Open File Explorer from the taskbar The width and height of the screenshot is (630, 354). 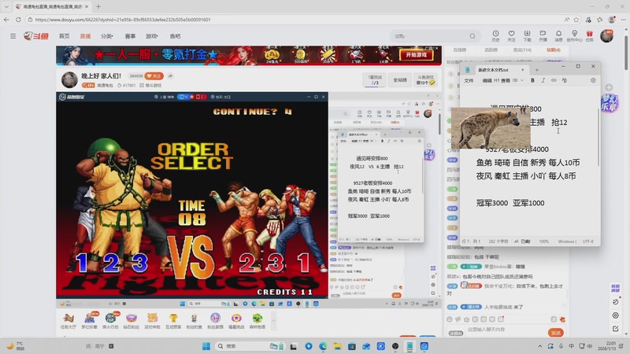point(338,346)
